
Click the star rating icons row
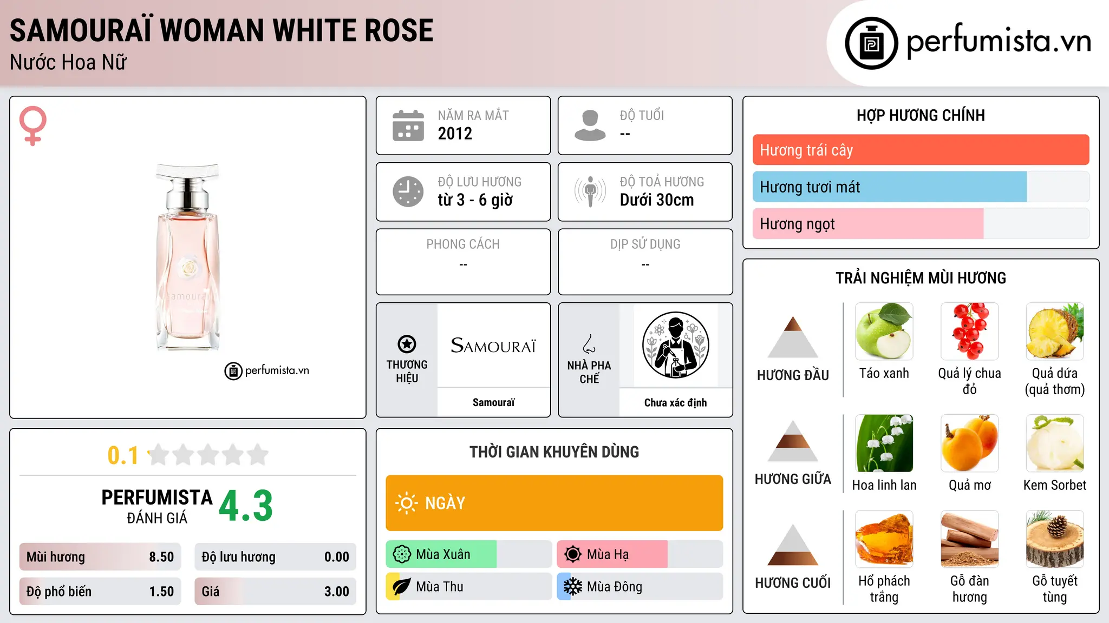[x=208, y=455]
